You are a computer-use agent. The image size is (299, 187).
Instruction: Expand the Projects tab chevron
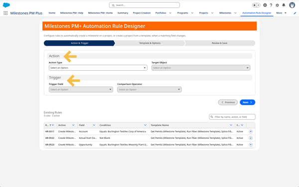tap(212, 13)
